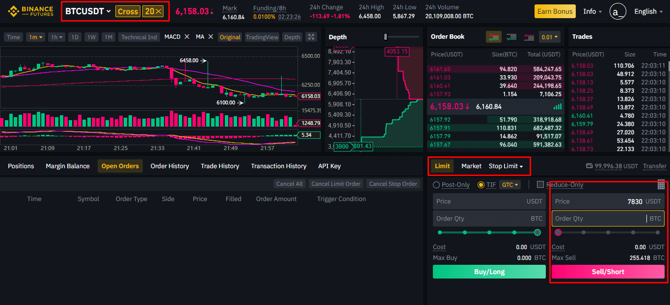The height and width of the screenshot is (305, 670).
Task: Select the 1D chart interval
Action: click(75, 37)
